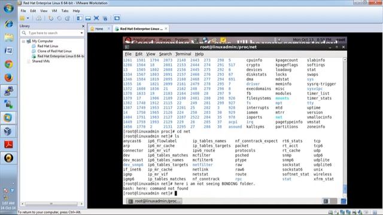Click the mail launcher panel icon
Image resolution: width=383 pixels, height=215 pixels.
(x=214, y=39)
